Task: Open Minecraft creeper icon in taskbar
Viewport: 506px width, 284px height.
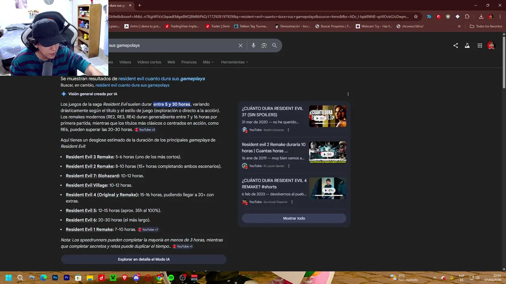Action: (x=113, y=278)
